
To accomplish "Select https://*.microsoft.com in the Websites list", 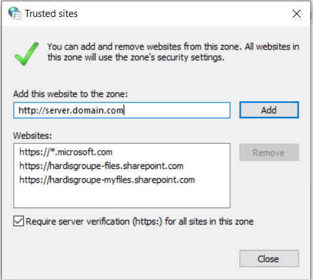I will pos(66,152).
